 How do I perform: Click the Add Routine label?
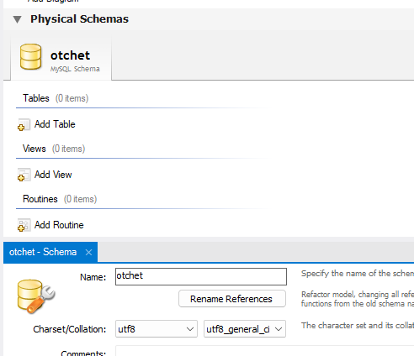[59, 225]
